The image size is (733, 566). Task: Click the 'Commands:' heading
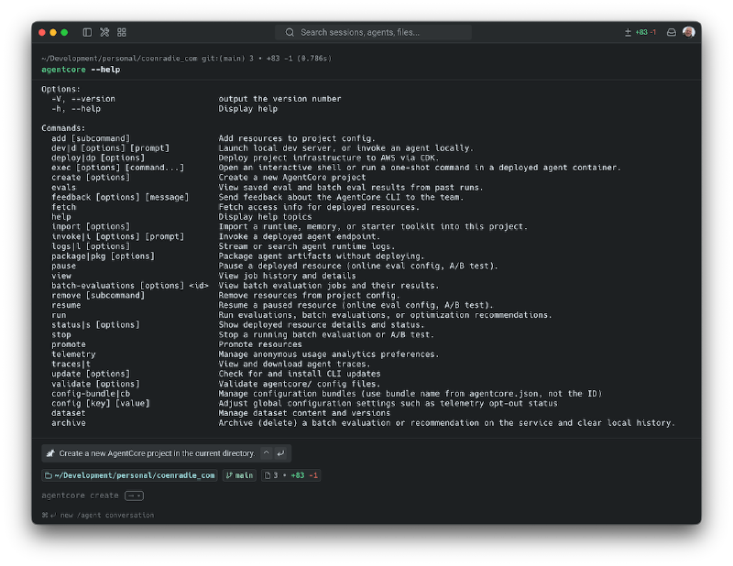point(63,128)
